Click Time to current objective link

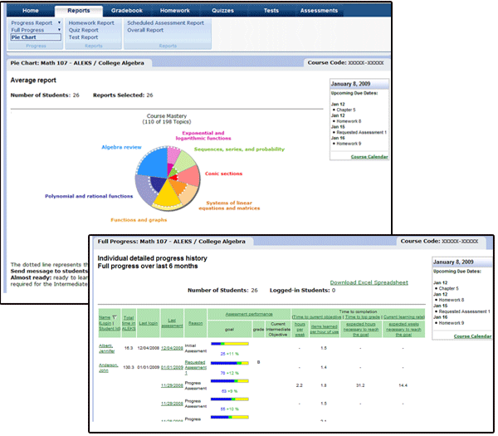click(317, 317)
